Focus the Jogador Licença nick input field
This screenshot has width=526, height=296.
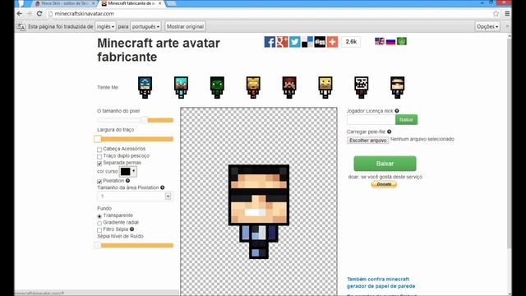pos(371,119)
